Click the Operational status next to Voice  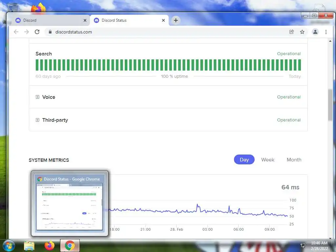(x=289, y=97)
